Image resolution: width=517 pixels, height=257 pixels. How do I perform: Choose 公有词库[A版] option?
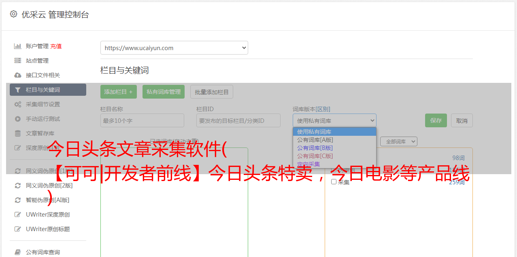point(334,140)
